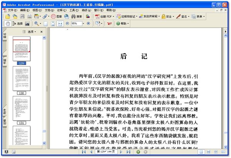Click the 搜索 binoculars search icon
The height and width of the screenshot is (158, 231).
click(x=77, y=16)
